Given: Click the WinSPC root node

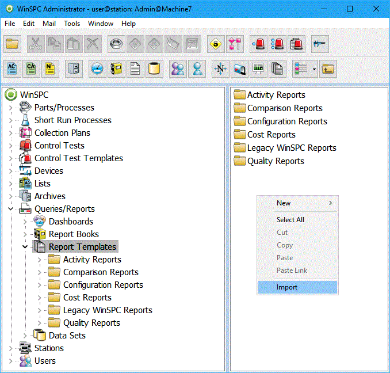Looking at the screenshot, I should pyautogui.click(x=34, y=95).
